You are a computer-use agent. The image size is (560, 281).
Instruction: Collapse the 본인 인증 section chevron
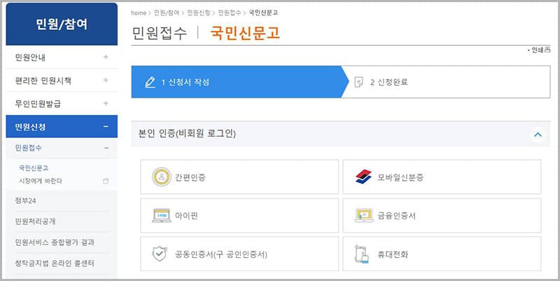[537, 134]
